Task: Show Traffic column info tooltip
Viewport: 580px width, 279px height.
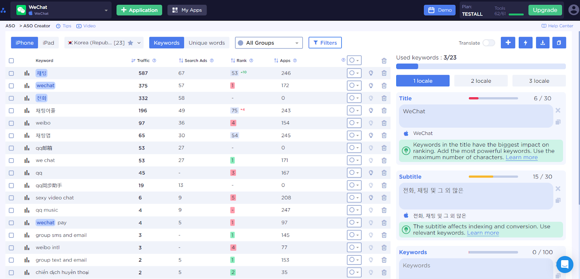Action: click(154, 61)
